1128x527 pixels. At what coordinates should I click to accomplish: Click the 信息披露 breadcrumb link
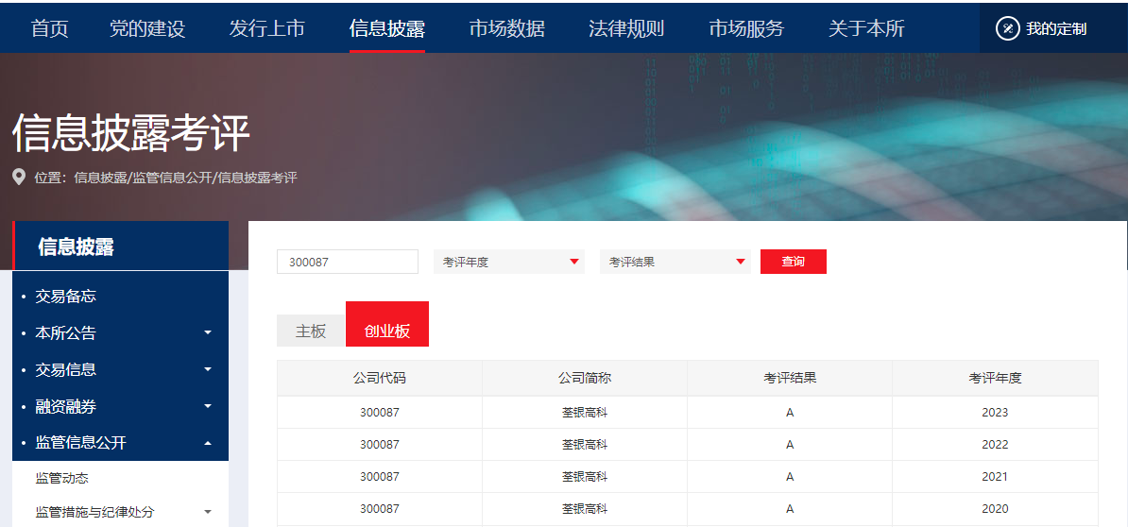click(x=100, y=178)
